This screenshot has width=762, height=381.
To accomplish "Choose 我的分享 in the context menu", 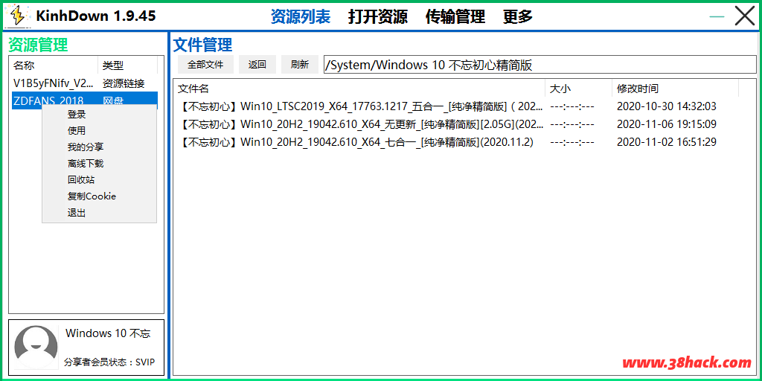I will 86,147.
